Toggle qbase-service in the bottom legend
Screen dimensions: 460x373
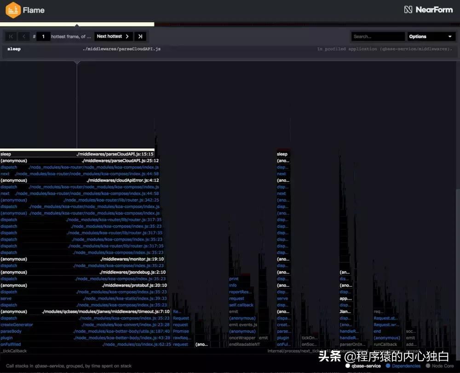[363, 366]
